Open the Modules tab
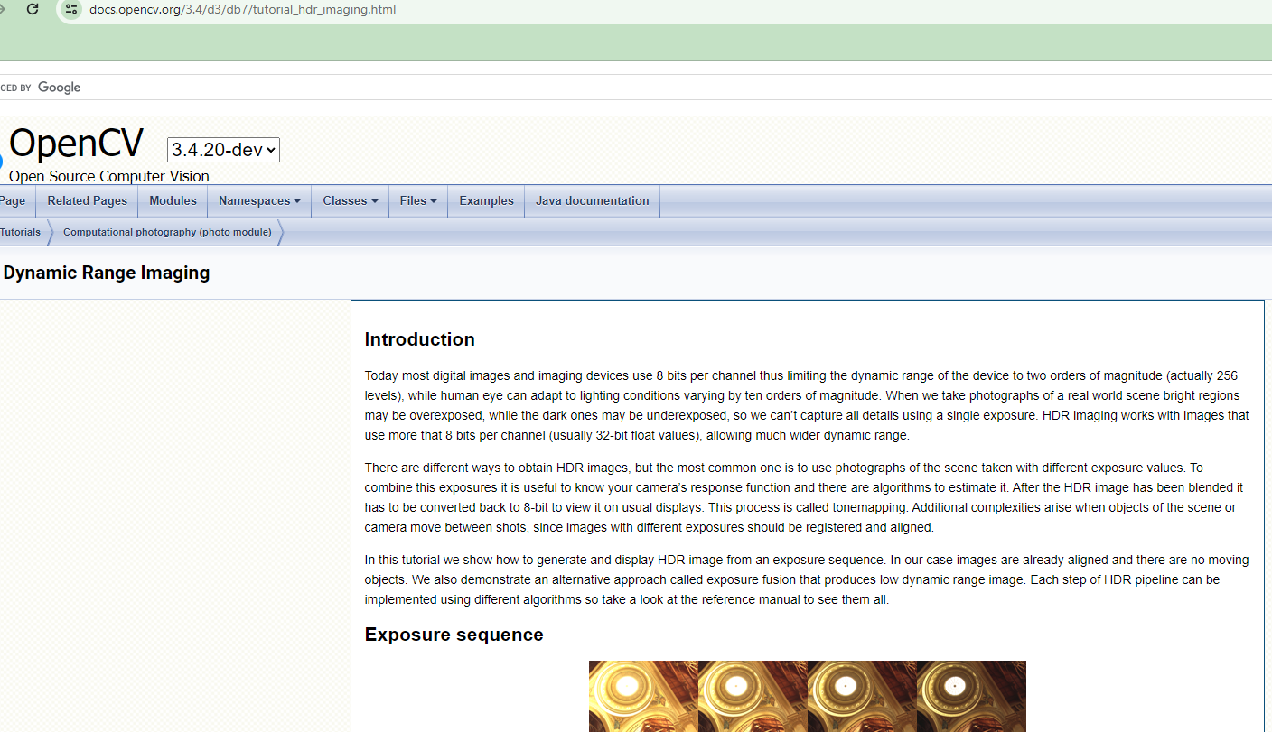The image size is (1272, 732). pyautogui.click(x=173, y=201)
